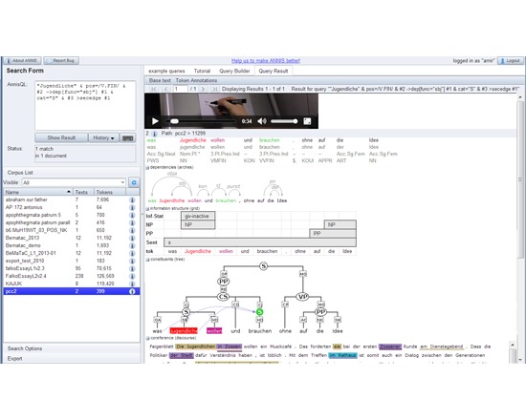Viewport: 526px width, 420px height.
Task: Open the video in fullscreen mode
Action: pos(307,121)
